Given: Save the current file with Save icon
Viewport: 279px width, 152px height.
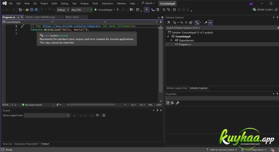Looking at the screenshot, I should click(32, 10).
